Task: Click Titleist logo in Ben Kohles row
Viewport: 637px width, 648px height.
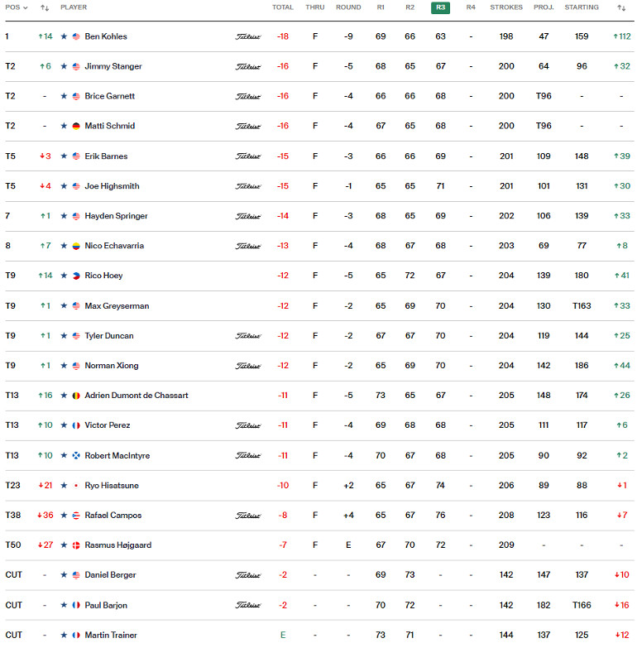Action: tap(248, 36)
